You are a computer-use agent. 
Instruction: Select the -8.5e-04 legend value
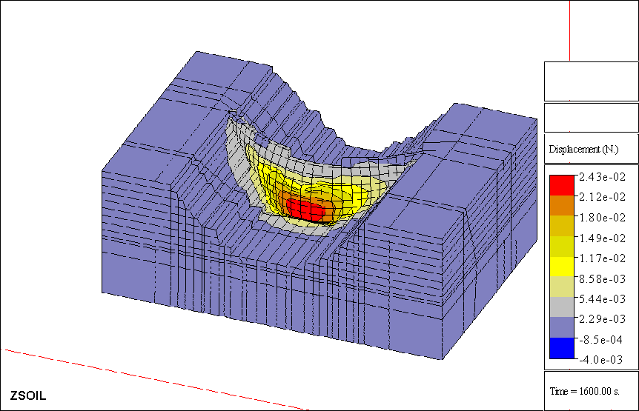600,340
